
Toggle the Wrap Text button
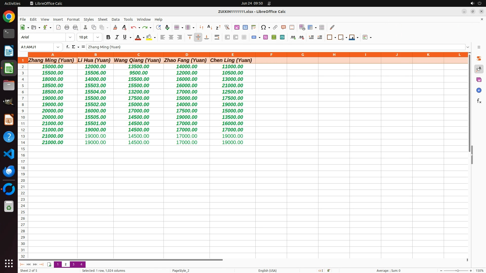coord(217,37)
